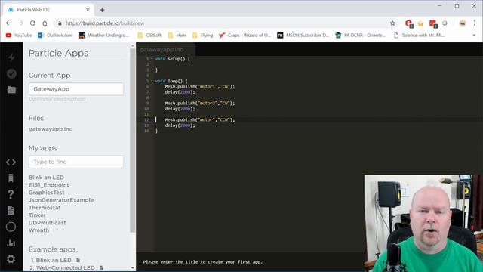Click the sidebar scrollbar

pos(133,140)
